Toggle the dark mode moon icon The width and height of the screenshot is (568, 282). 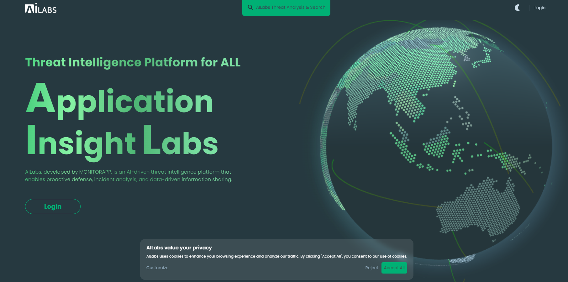[517, 8]
